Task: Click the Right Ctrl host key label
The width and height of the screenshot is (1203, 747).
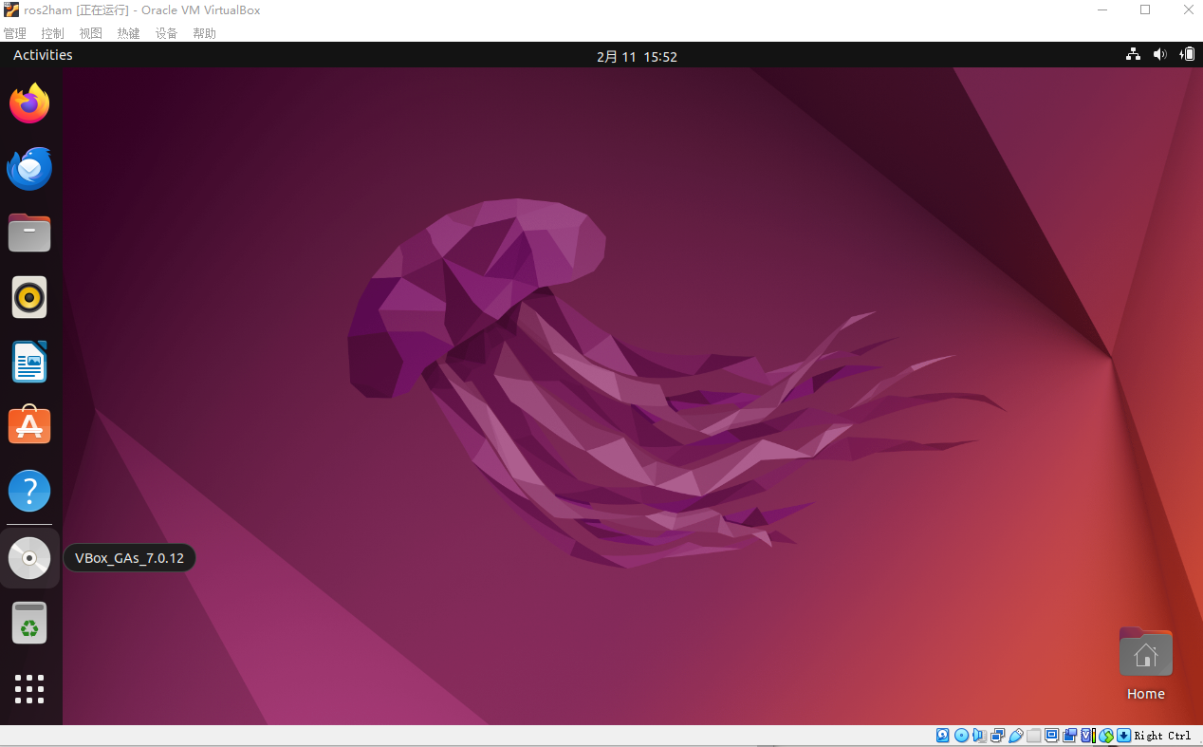Action: click(1162, 736)
